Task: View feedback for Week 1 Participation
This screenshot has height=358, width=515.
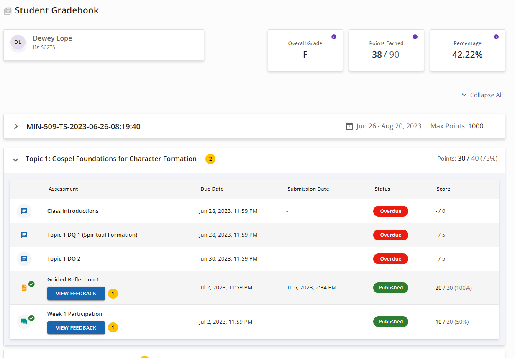Action: pyautogui.click(x=76, y=328)
